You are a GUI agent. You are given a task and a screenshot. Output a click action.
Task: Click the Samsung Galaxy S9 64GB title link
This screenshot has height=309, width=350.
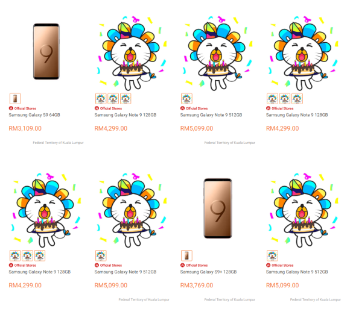click(34, 115)
